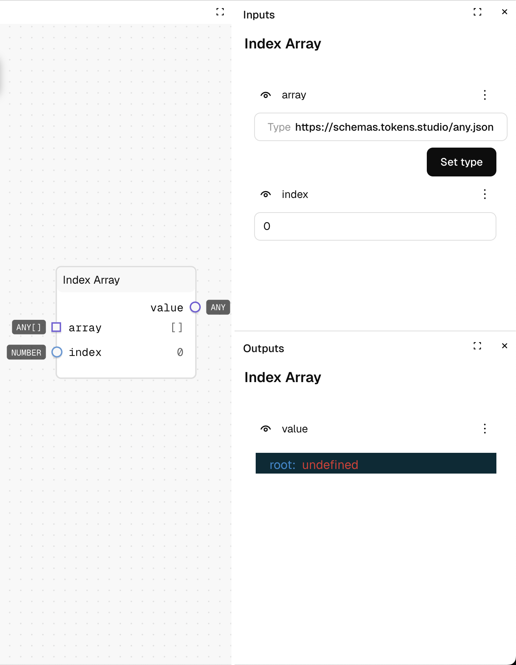Image resolution: width=516 pixels, height=665 pixels.
Task: Toggle visibility of value output
Action: tap(266, 429)
